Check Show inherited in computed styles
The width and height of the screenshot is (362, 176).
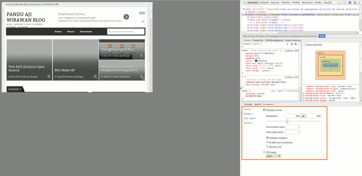tap(304, 45)
